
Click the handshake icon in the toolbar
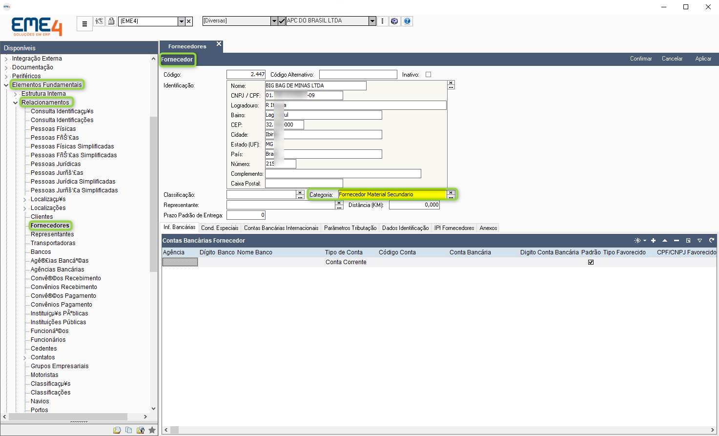pos(100,21)
